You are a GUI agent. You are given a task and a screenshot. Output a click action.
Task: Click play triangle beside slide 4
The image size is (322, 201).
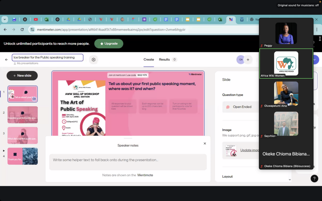coord(4,151)
